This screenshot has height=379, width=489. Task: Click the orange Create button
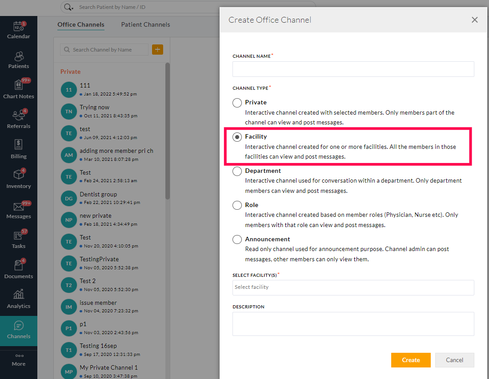[410, 360]
